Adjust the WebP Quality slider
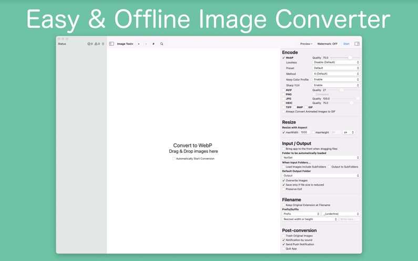Screen dimensions: 418x261 [x=350, y=58]
